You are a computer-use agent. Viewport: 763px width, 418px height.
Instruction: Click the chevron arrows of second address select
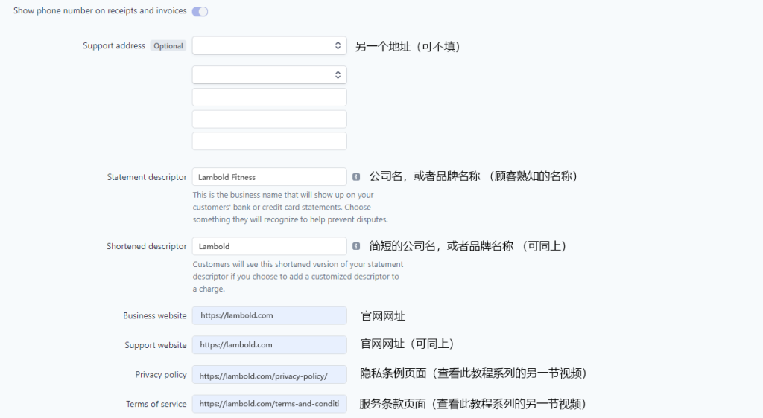click(x=338, y=75)
